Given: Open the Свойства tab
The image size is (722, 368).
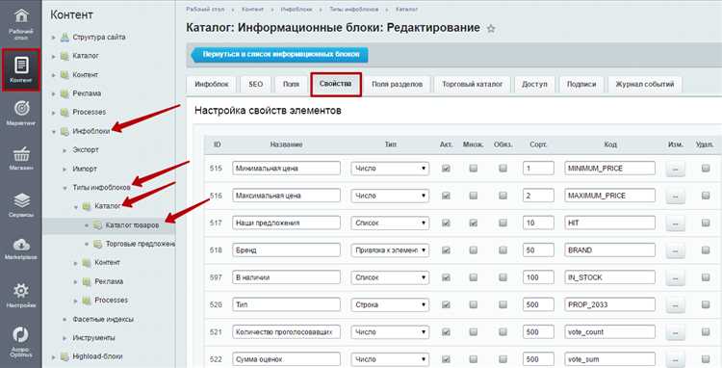Looking at the screenshot, I should [x=336, y=84].
